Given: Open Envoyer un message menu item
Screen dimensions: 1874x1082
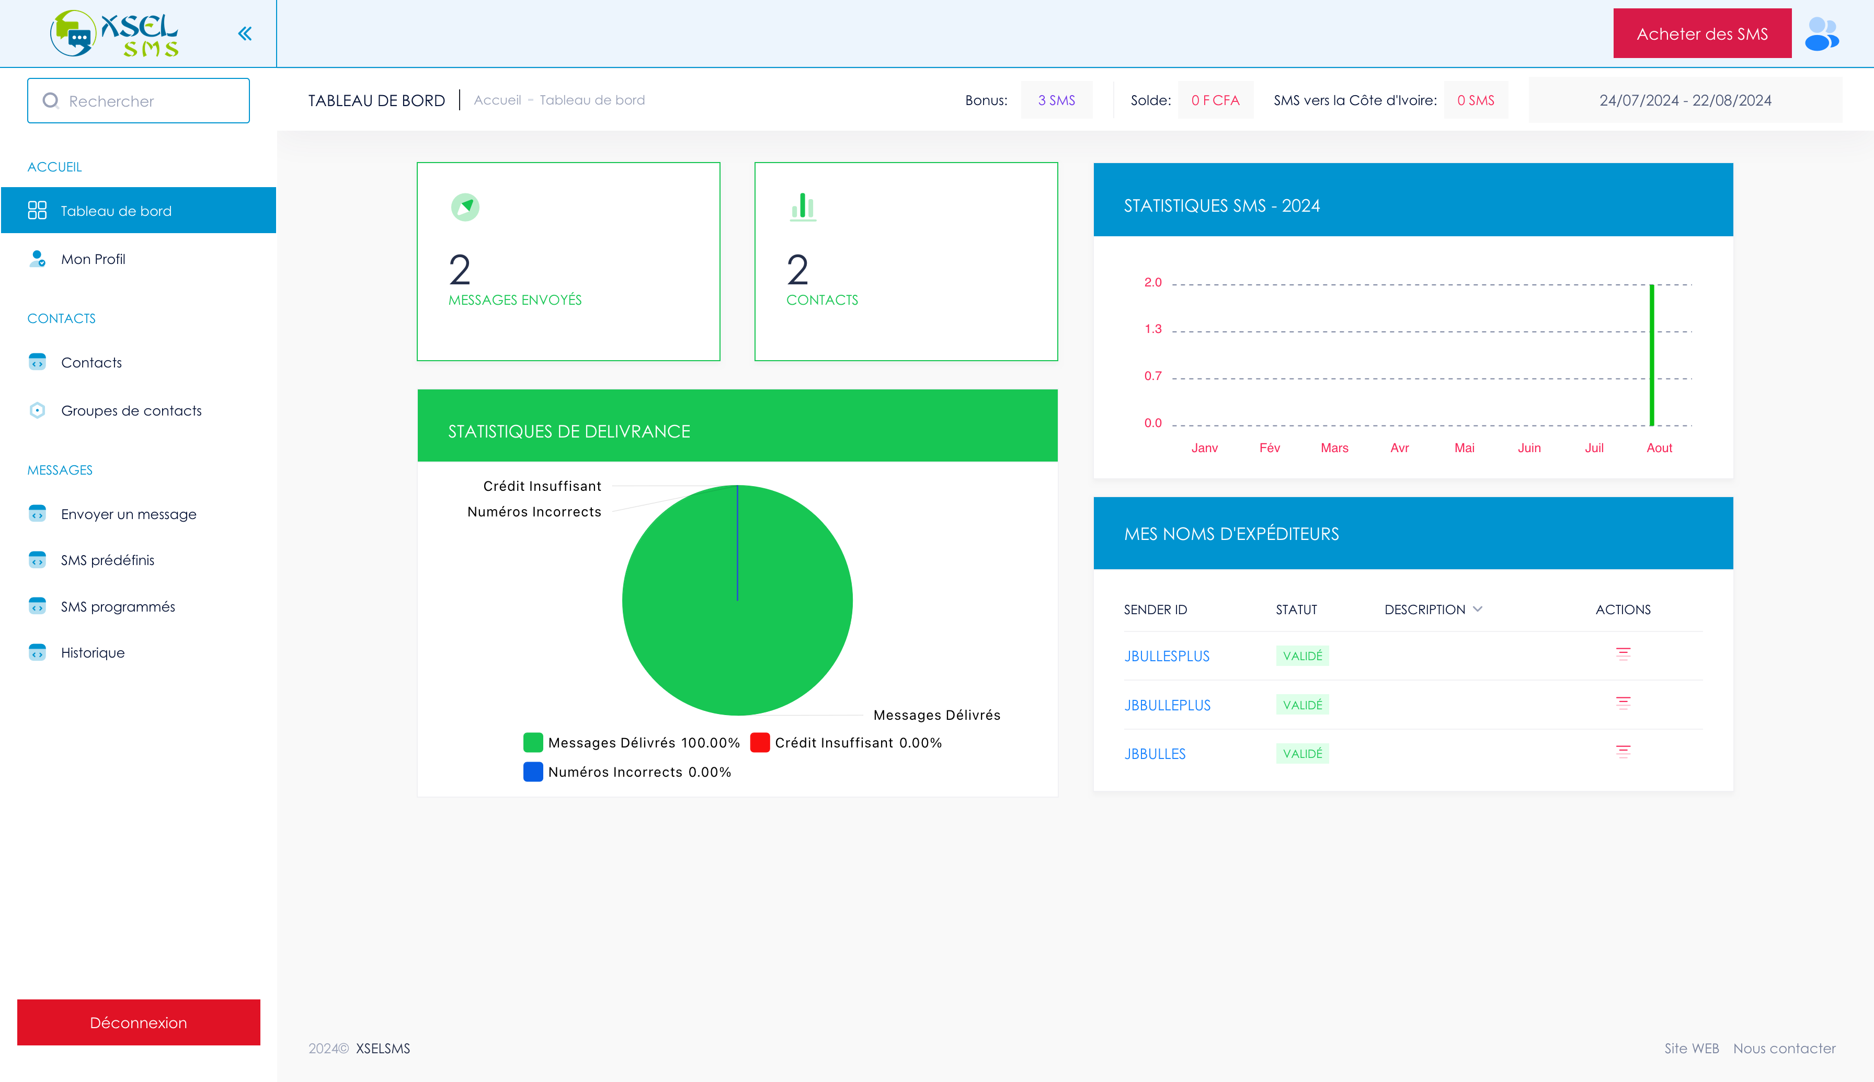Looking at the screenshot, I should pos(129,514).
